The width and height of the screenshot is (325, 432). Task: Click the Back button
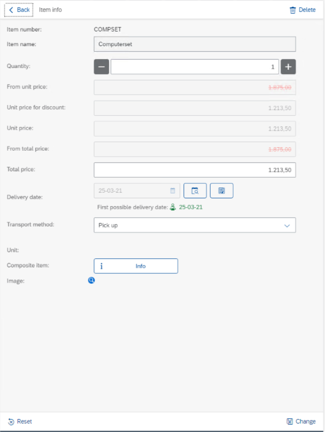[x=19, y=10]
